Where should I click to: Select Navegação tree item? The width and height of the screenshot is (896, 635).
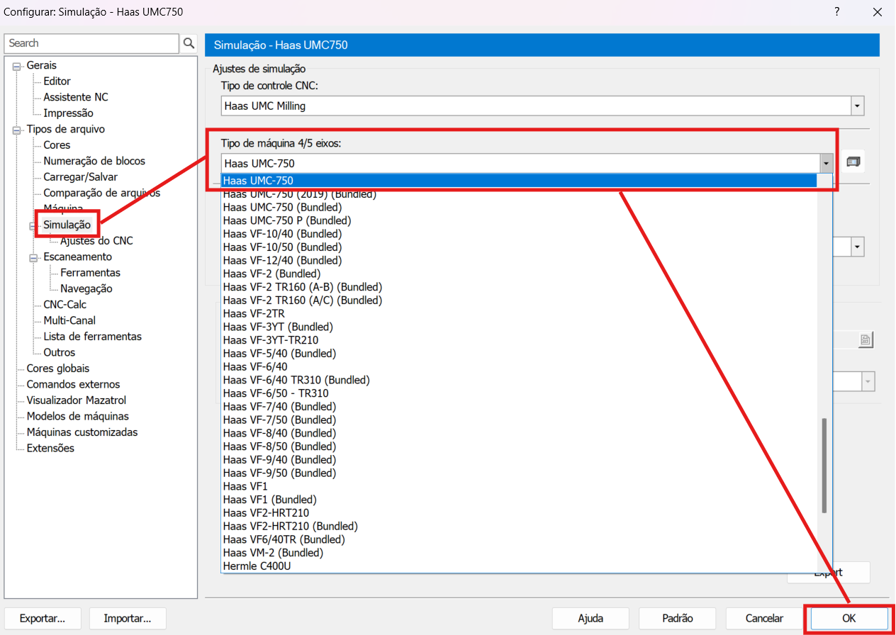[86, 288]
